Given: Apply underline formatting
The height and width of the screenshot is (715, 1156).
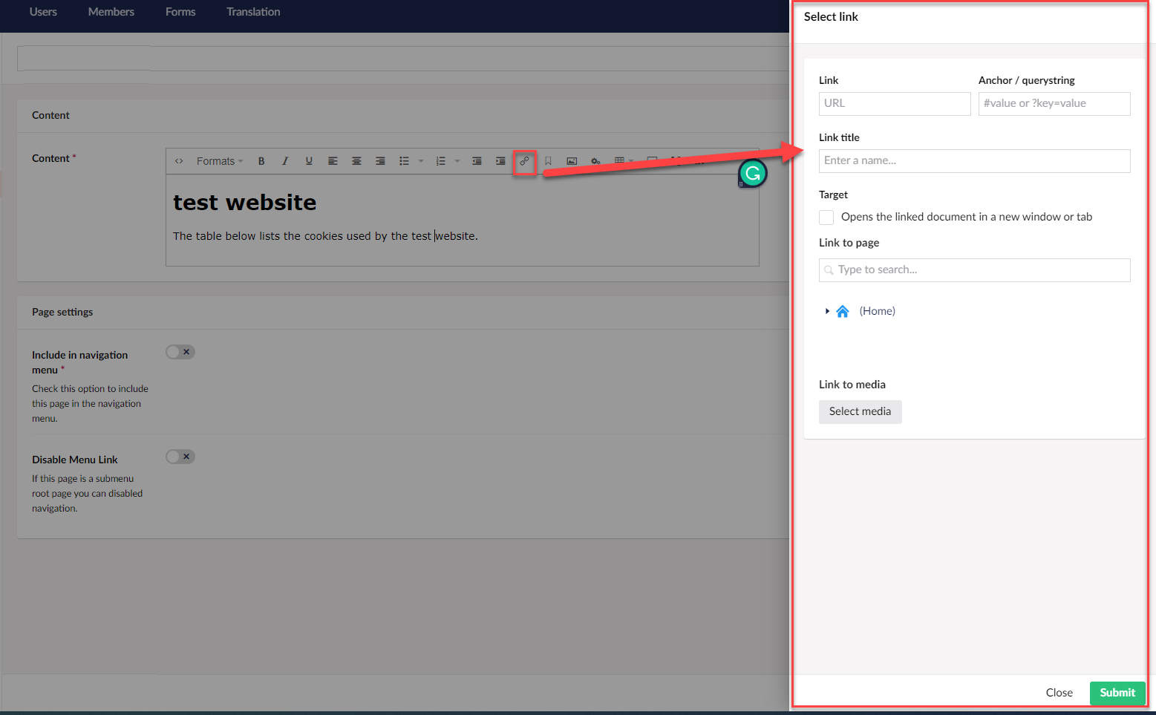Looking at the screenshot, I should [x=309, y=161].
